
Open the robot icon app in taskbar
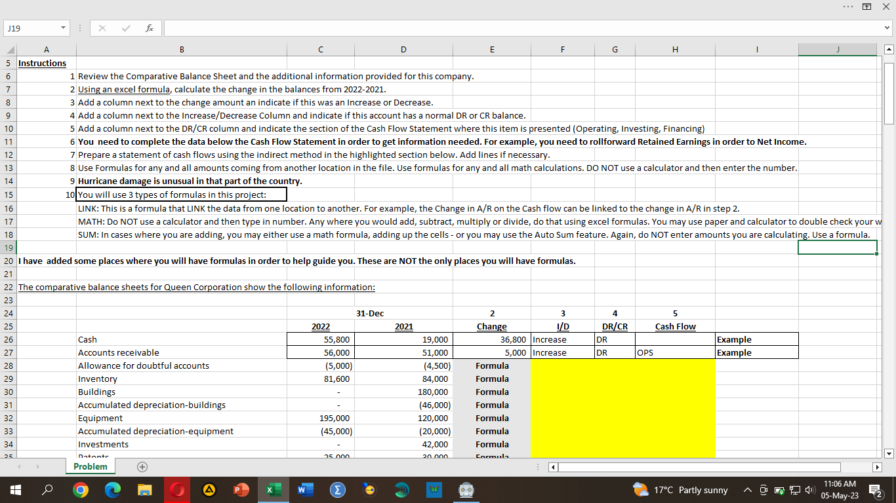466,490
